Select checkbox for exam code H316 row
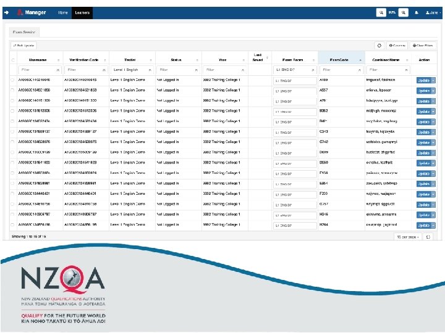Viewport: 445px width, 333px height. pyautogui.click(x=12, y=215)
